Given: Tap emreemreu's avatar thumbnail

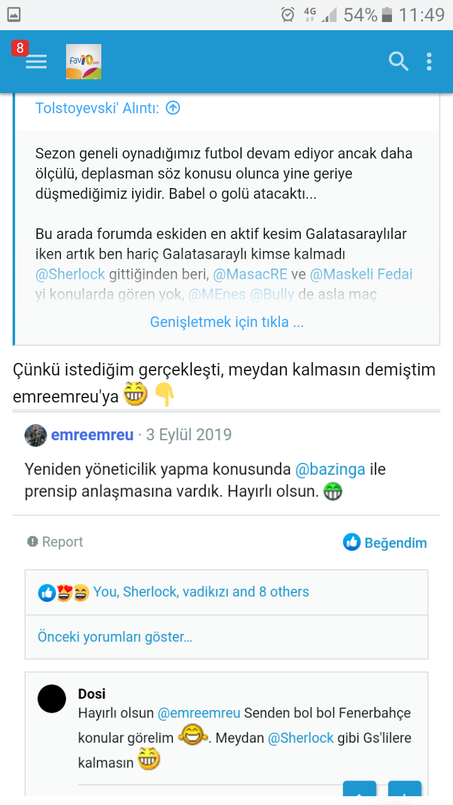Looking at the screenshot, I should pyautogui.click(x=36, y=435).
